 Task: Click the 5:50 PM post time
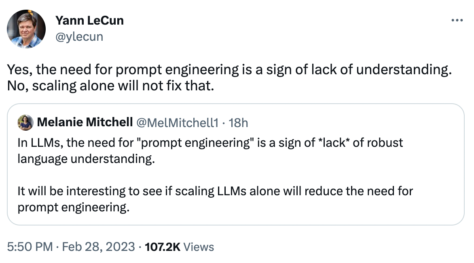click(30, 247)
